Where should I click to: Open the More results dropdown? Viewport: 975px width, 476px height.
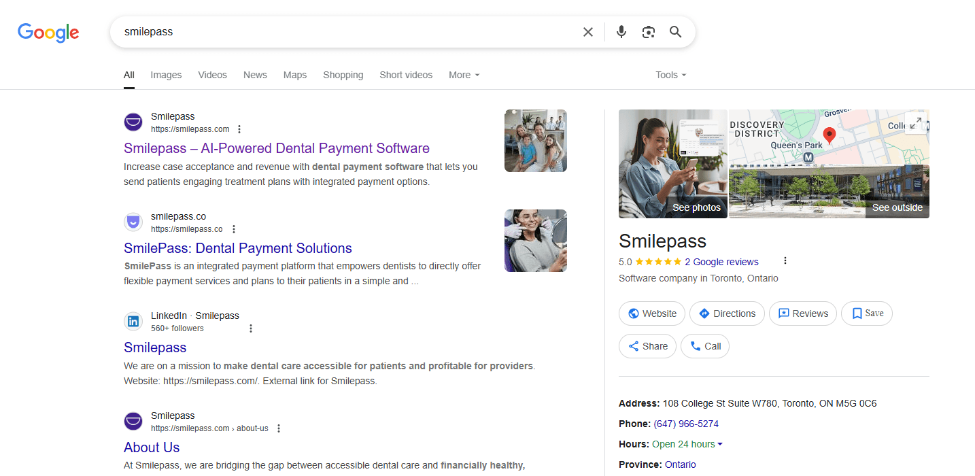pyautogui.click(x=463, y=75)
